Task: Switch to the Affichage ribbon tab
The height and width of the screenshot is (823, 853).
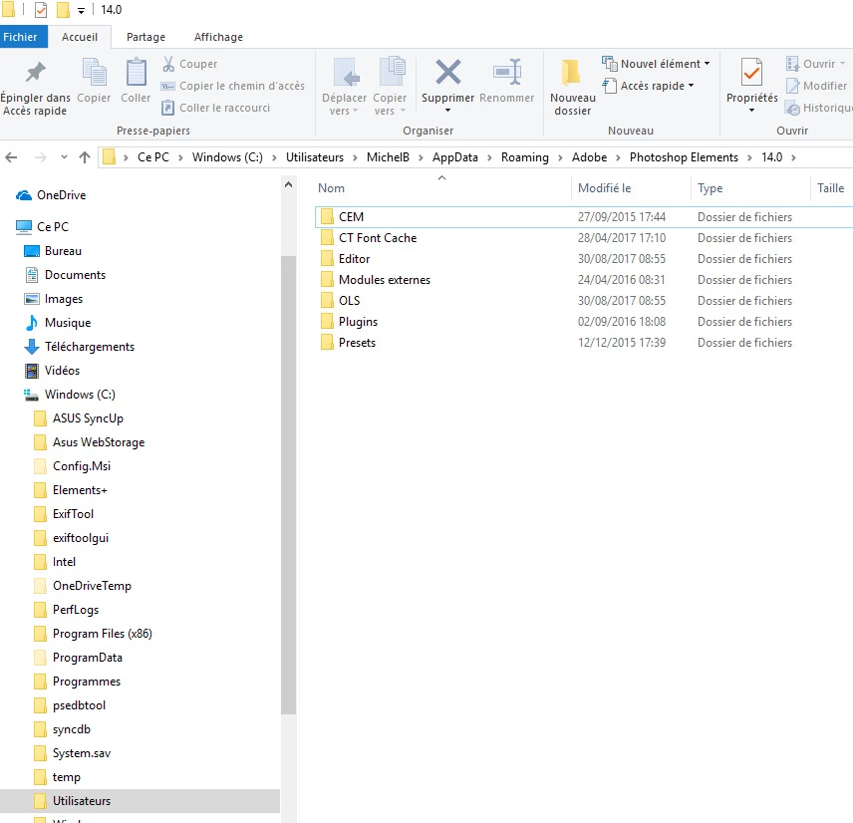Action: click(218, 37)
